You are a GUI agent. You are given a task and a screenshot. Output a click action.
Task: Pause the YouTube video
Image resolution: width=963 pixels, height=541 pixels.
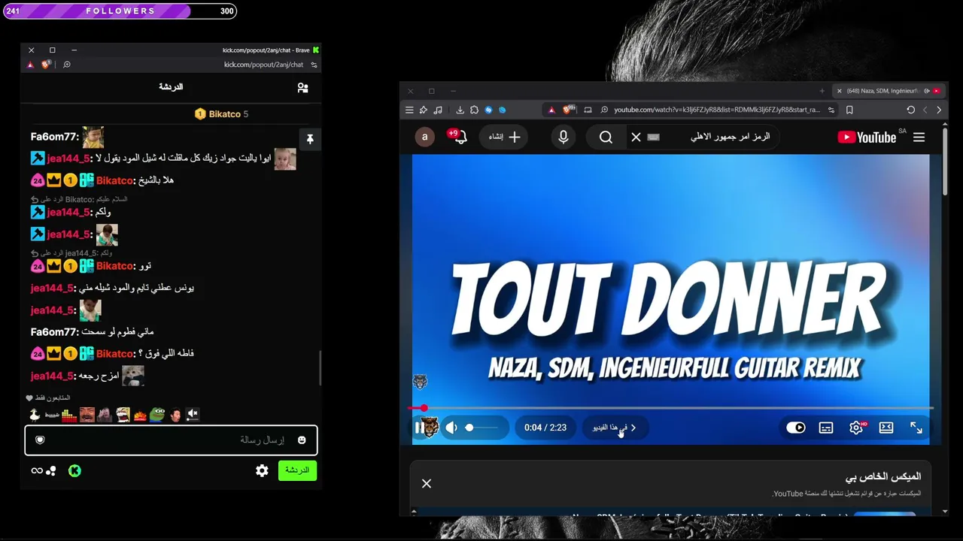tap(419, 428)
